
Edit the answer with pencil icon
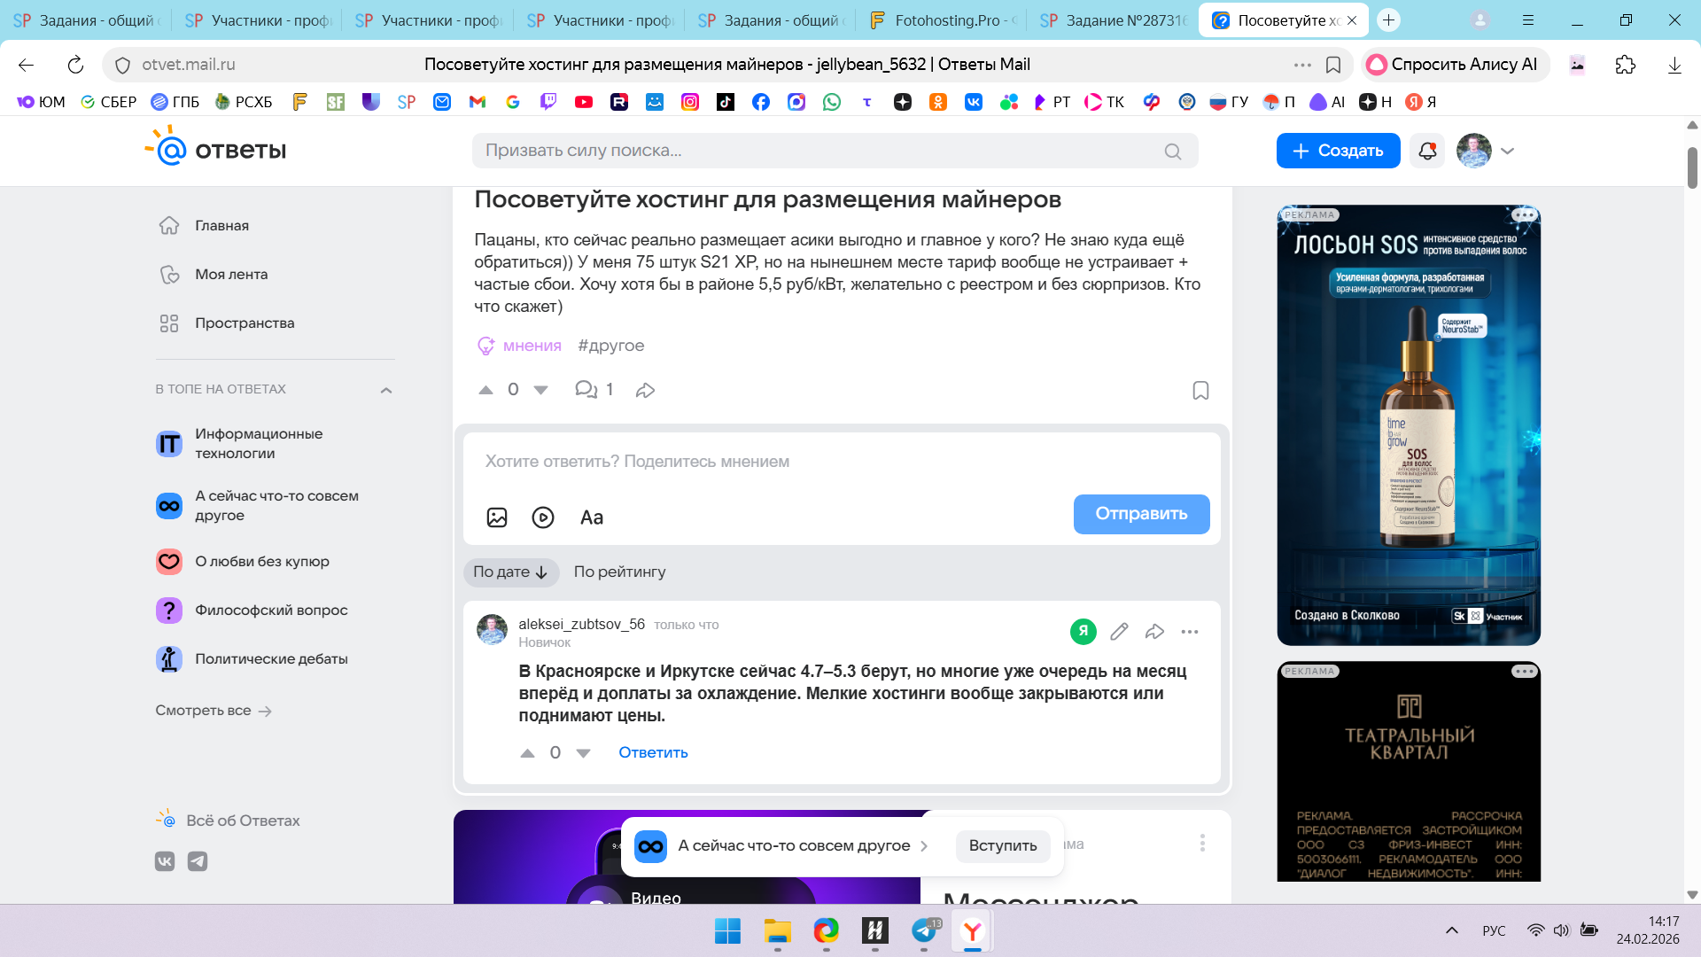(x=1119, y=632)
